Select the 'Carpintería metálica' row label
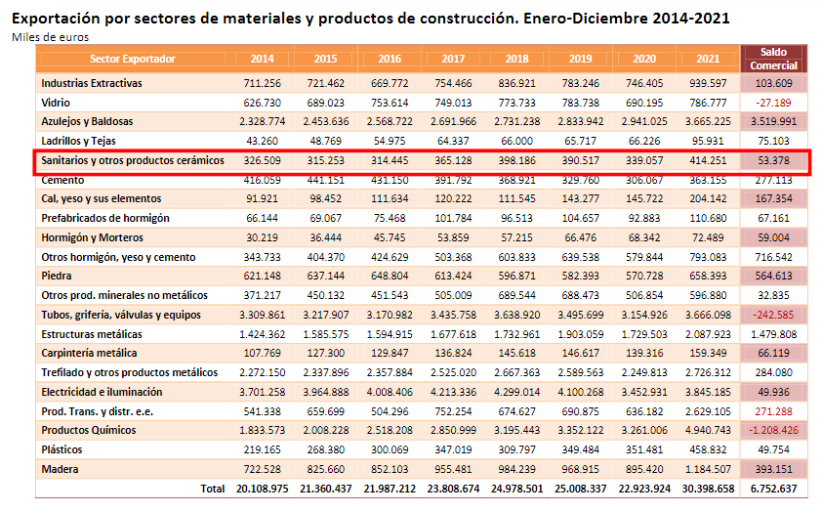 point(89,353)
